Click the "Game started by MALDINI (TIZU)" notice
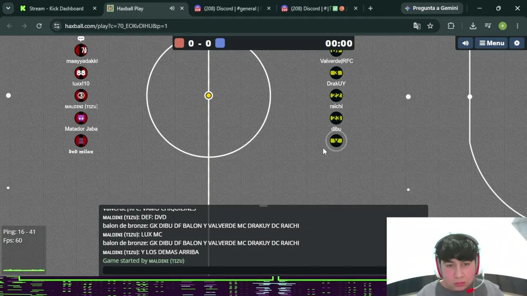 (144, 261)
